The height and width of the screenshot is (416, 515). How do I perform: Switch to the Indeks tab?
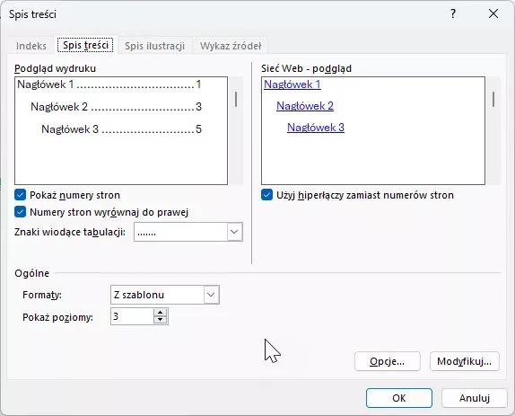point(31,46)
